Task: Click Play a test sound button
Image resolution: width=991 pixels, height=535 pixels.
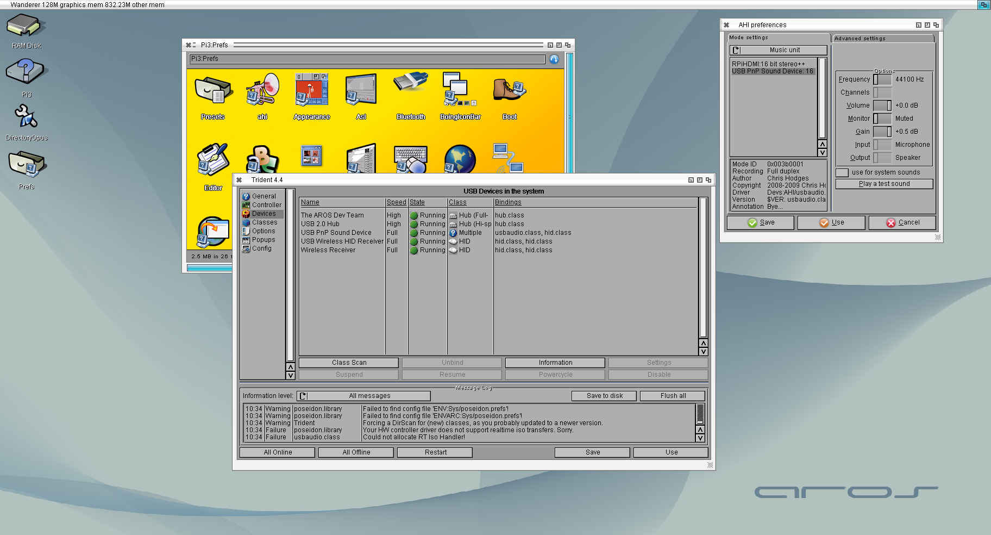Action: (x=884, y=184)
